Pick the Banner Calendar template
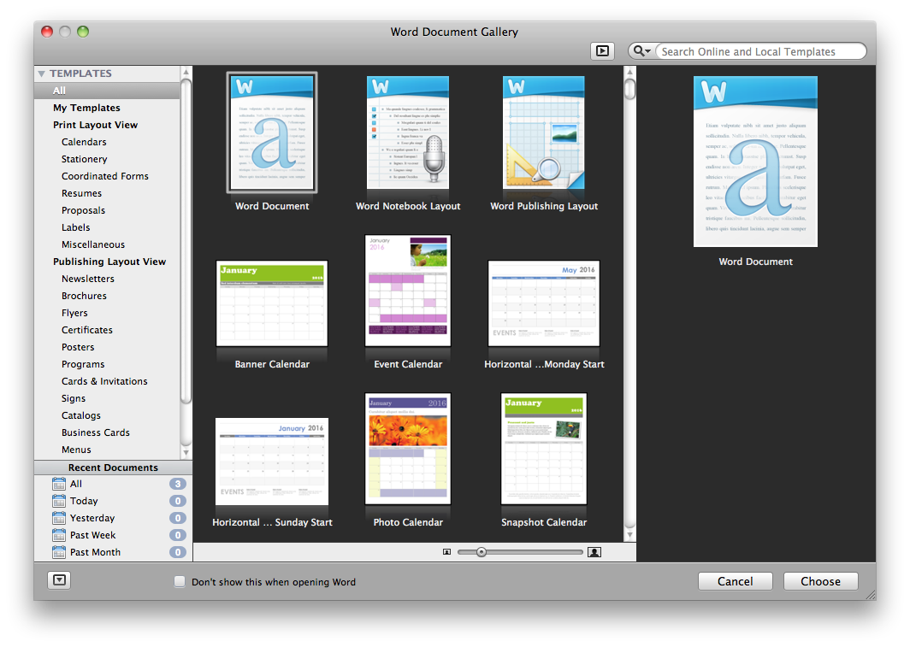This screenshot has width=910, height=647. tap(272, 303)
